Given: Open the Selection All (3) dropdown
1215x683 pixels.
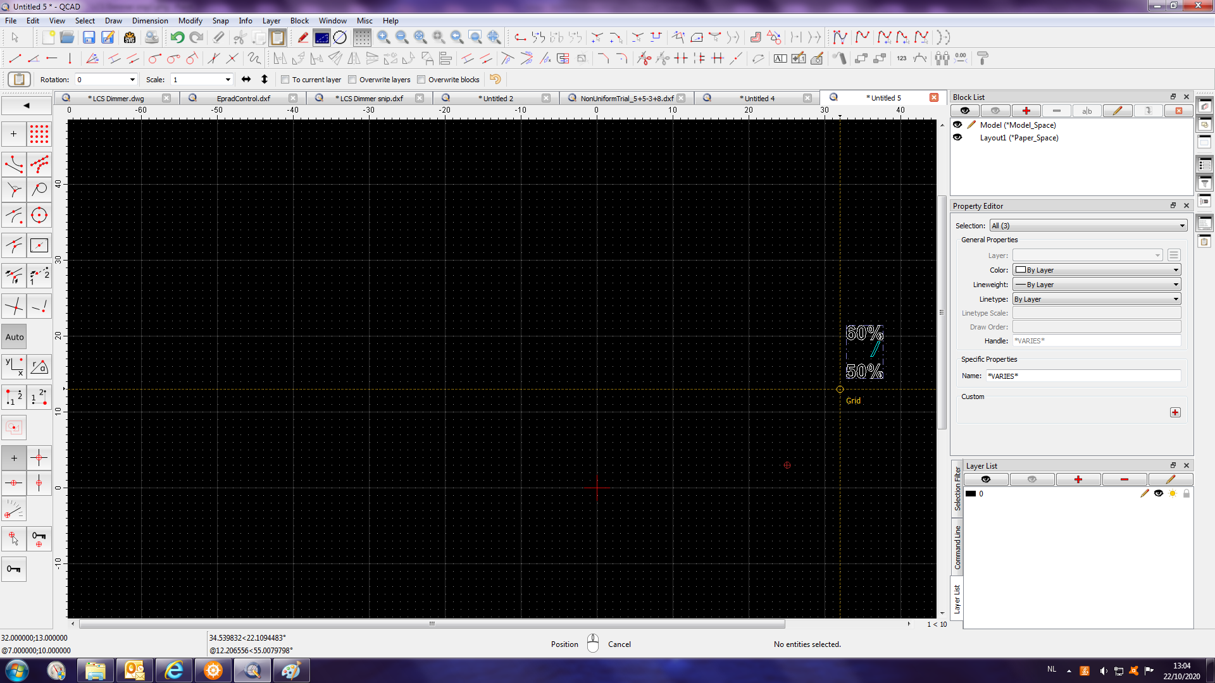Looking at the screenshot, I should pos(1088,226).
